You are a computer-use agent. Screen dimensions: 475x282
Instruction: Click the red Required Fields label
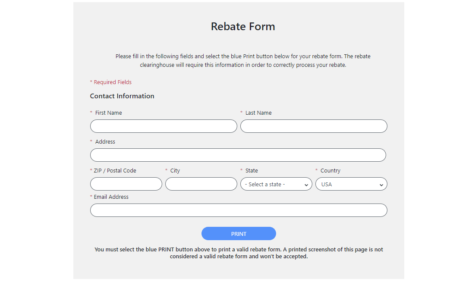point(111,82)
